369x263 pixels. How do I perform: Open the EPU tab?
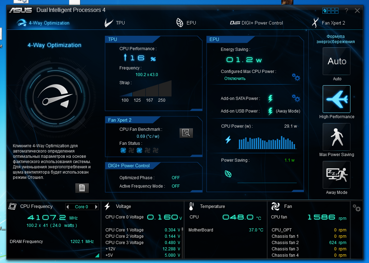[x=186, y=23]
